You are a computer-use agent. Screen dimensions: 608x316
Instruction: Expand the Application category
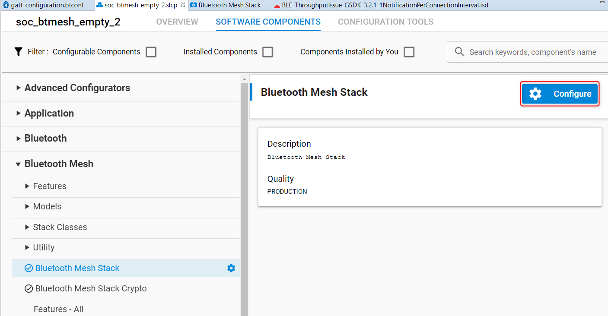(x=18, y=113)
